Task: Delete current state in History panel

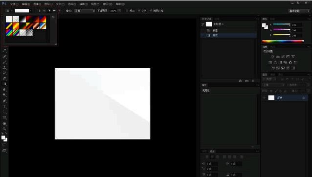Action: tap(253, 81)
